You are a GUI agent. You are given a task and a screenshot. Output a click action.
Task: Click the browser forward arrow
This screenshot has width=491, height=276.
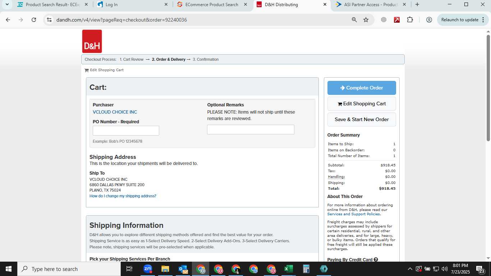[x=21, y=20]
